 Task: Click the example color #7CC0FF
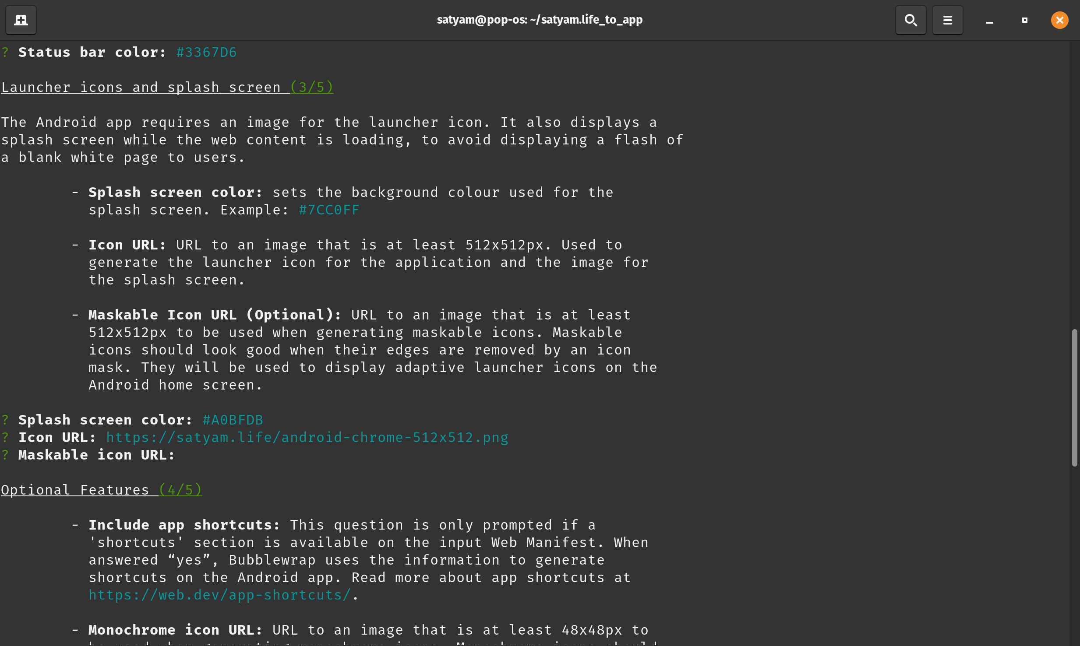coord(329,210)
